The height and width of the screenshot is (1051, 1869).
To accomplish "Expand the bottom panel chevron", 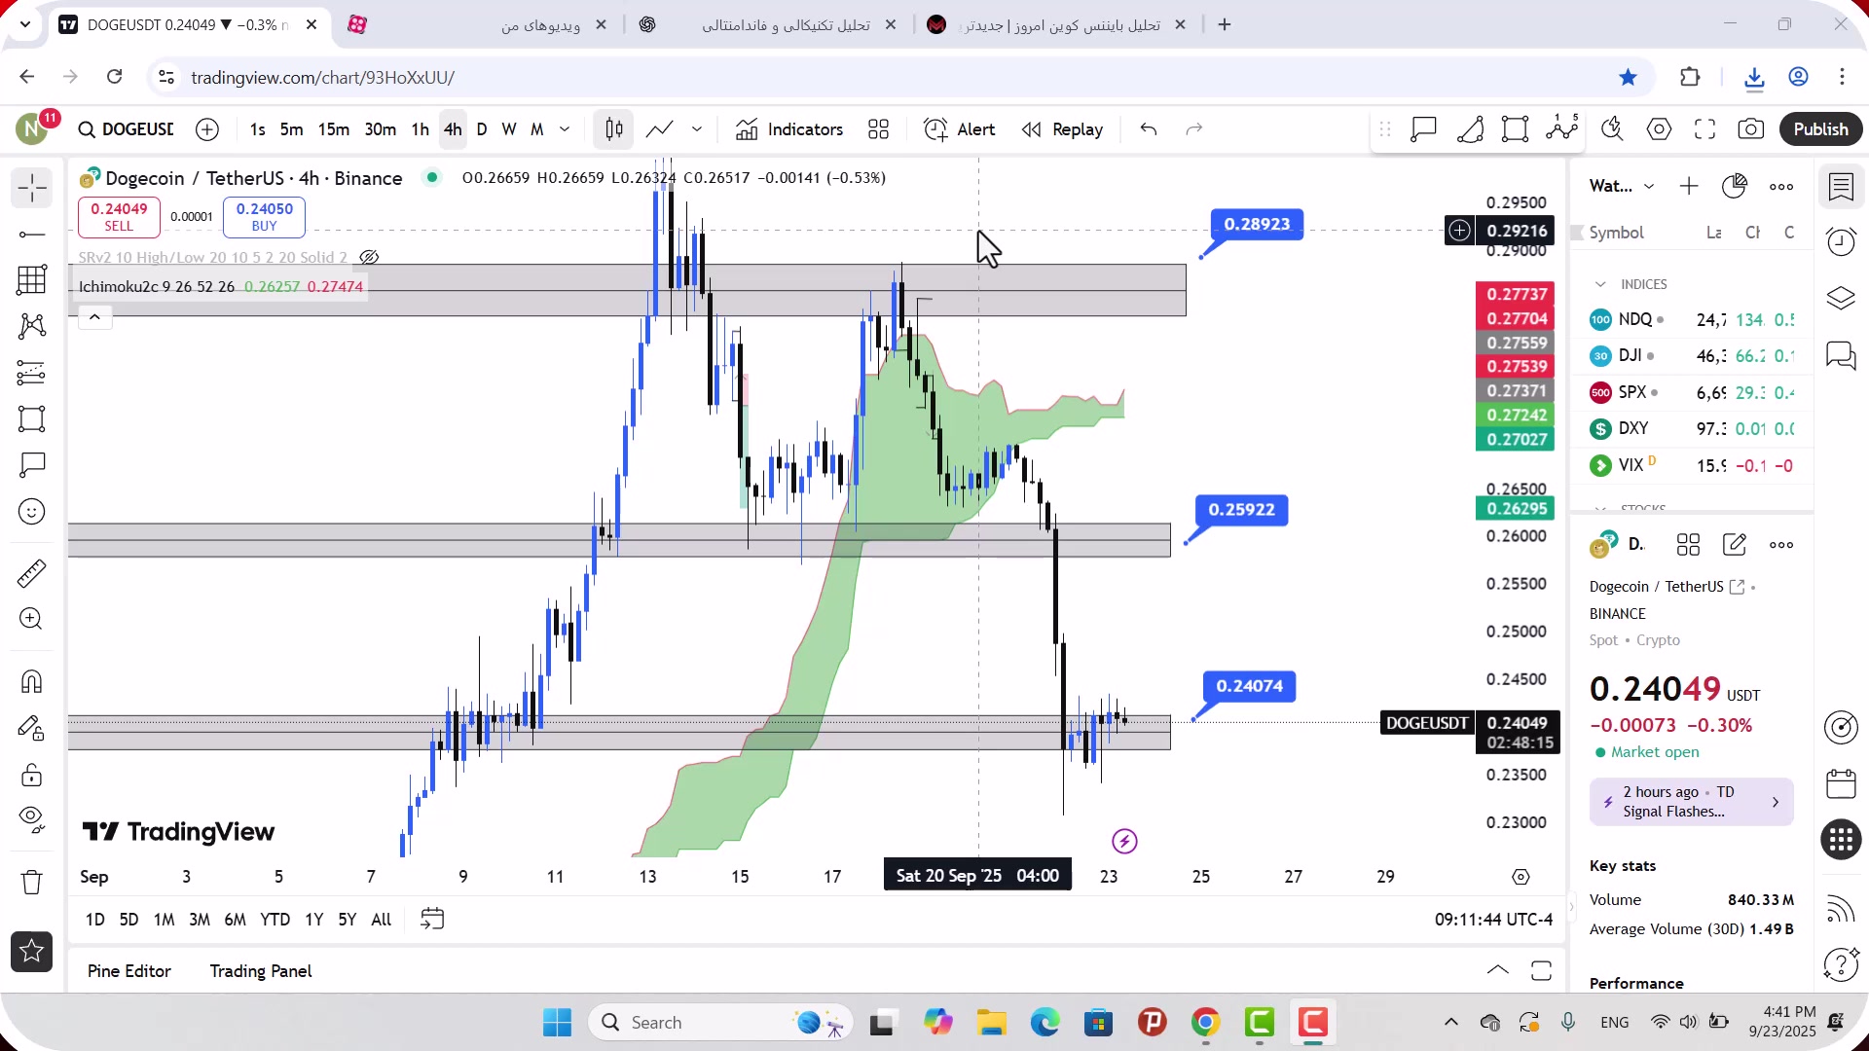I will [x=1498, y=971].
